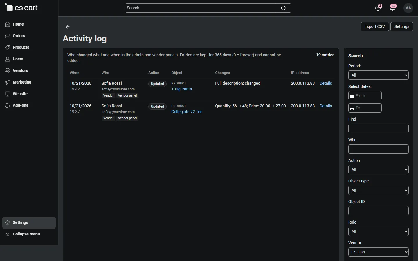Click the search magnifier icon
The width and height of the screenshot is (418, 261).
tap(284, 8)
